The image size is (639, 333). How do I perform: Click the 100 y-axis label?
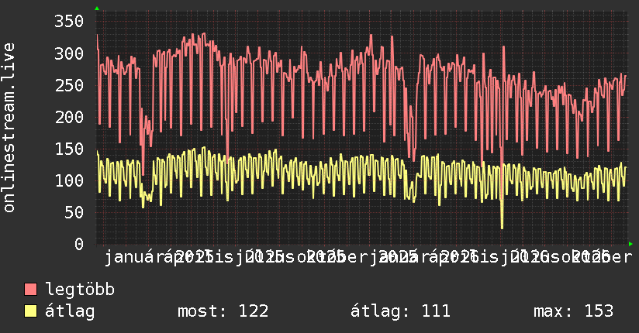tap(69, 180)
